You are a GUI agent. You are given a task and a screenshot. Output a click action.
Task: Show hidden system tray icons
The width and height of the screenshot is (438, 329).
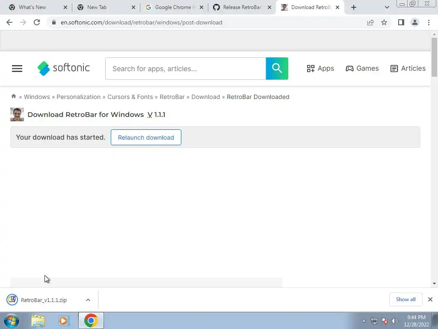tap(364, 321)
